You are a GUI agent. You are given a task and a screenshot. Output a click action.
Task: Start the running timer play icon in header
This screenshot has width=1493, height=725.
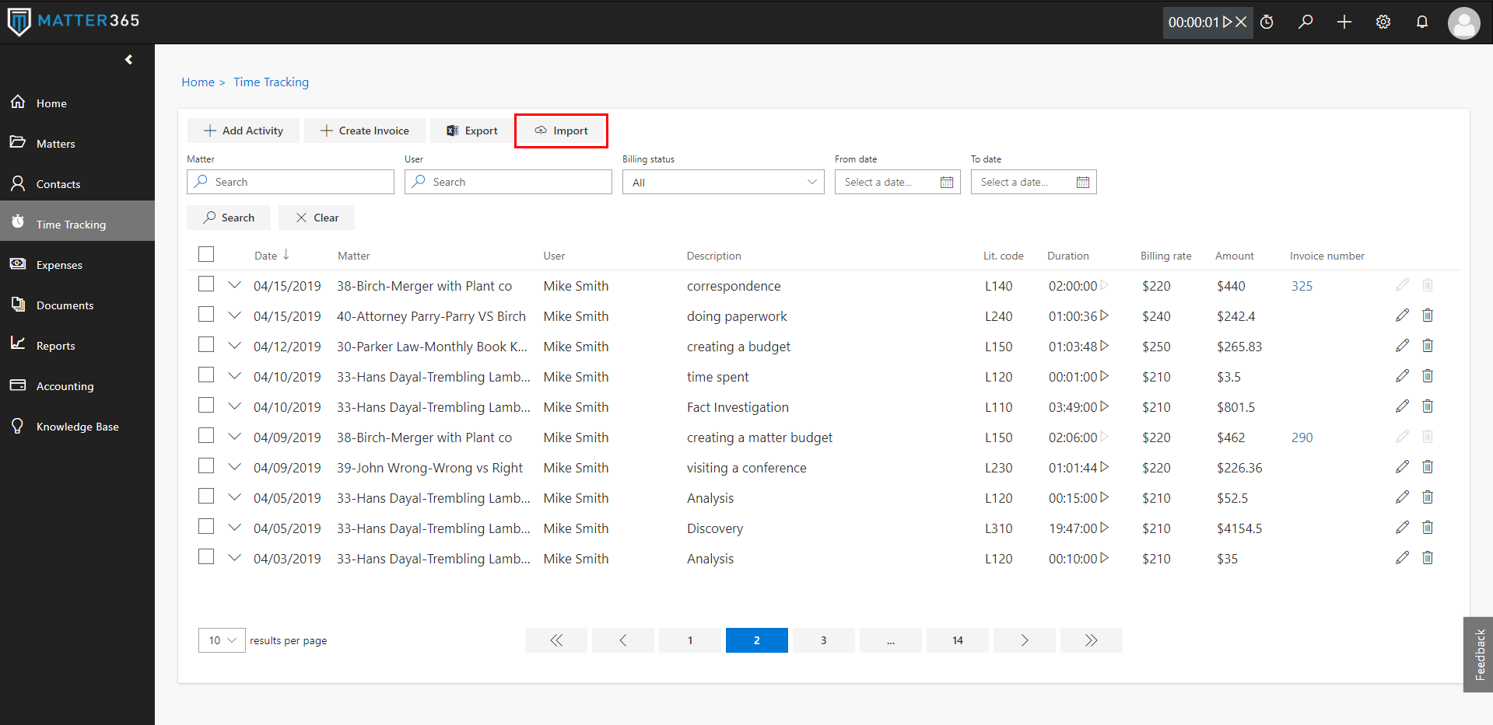(x=1227, y=23)
